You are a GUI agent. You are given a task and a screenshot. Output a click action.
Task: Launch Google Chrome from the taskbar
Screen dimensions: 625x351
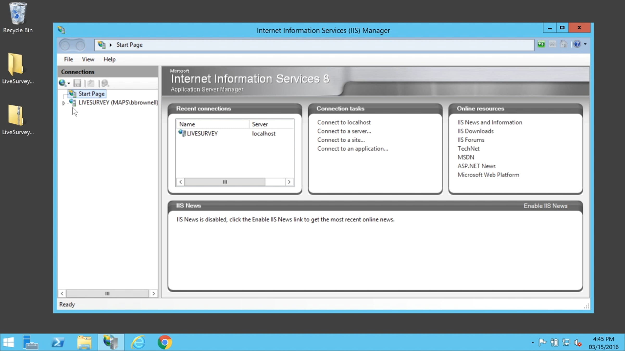pyautogui.click(x=165, y=342)
